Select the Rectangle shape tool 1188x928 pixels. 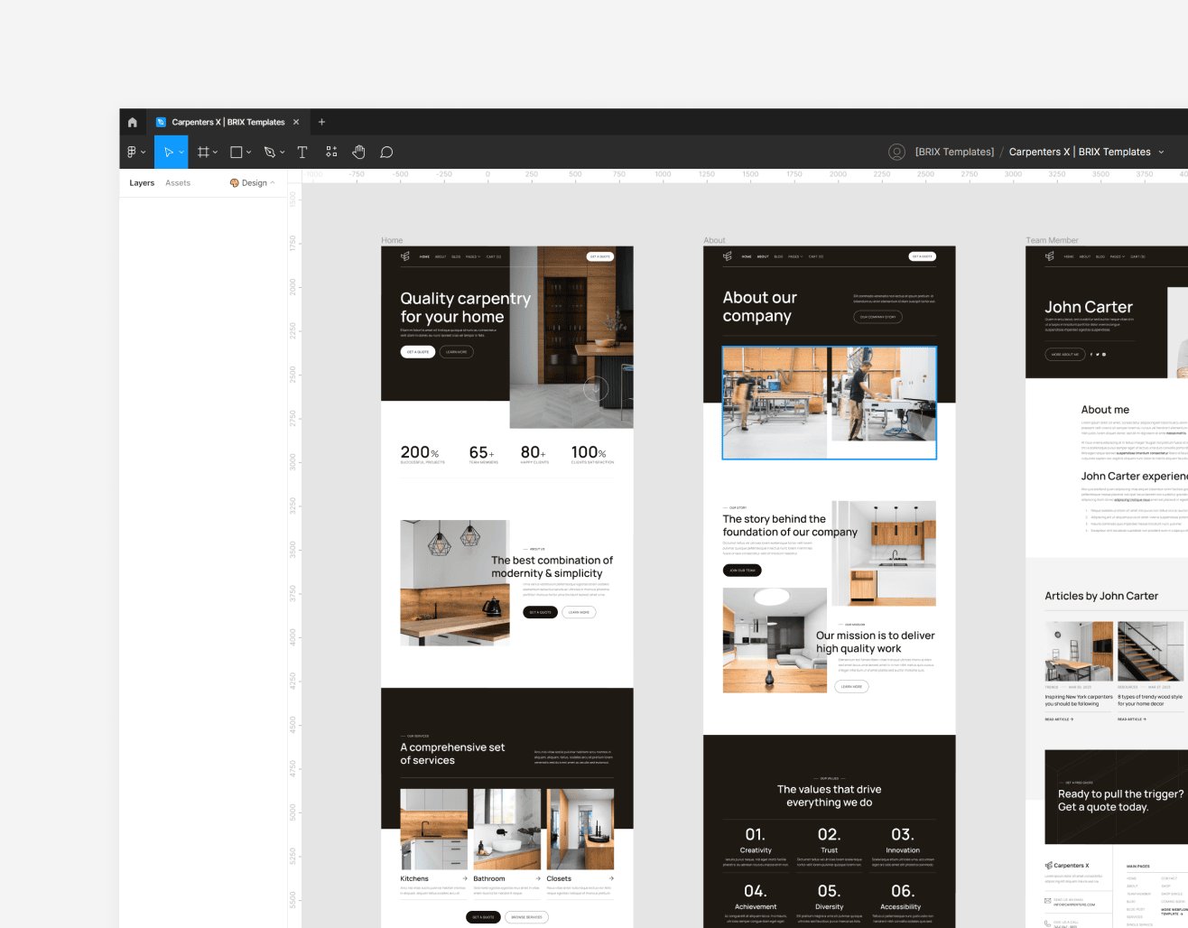(236, 152)
